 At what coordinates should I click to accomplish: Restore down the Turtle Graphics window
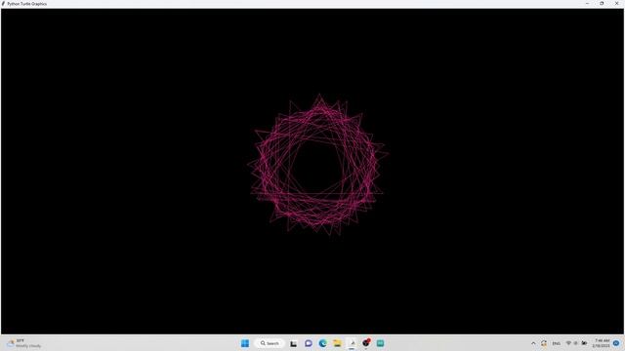602,4
